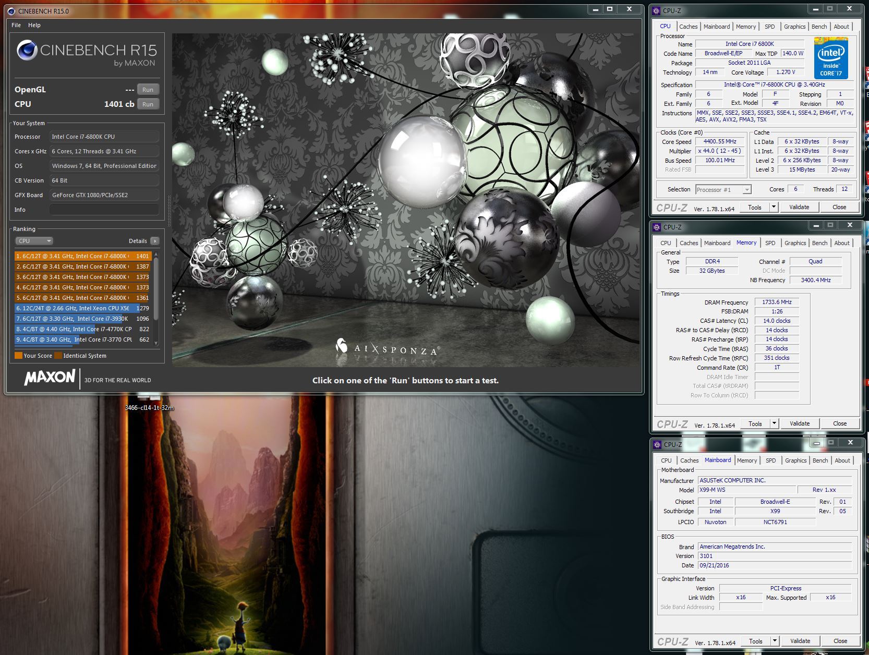Switch to CPU tab in bottom CPU-Z window
869x655 pixels.
[667, 460]
